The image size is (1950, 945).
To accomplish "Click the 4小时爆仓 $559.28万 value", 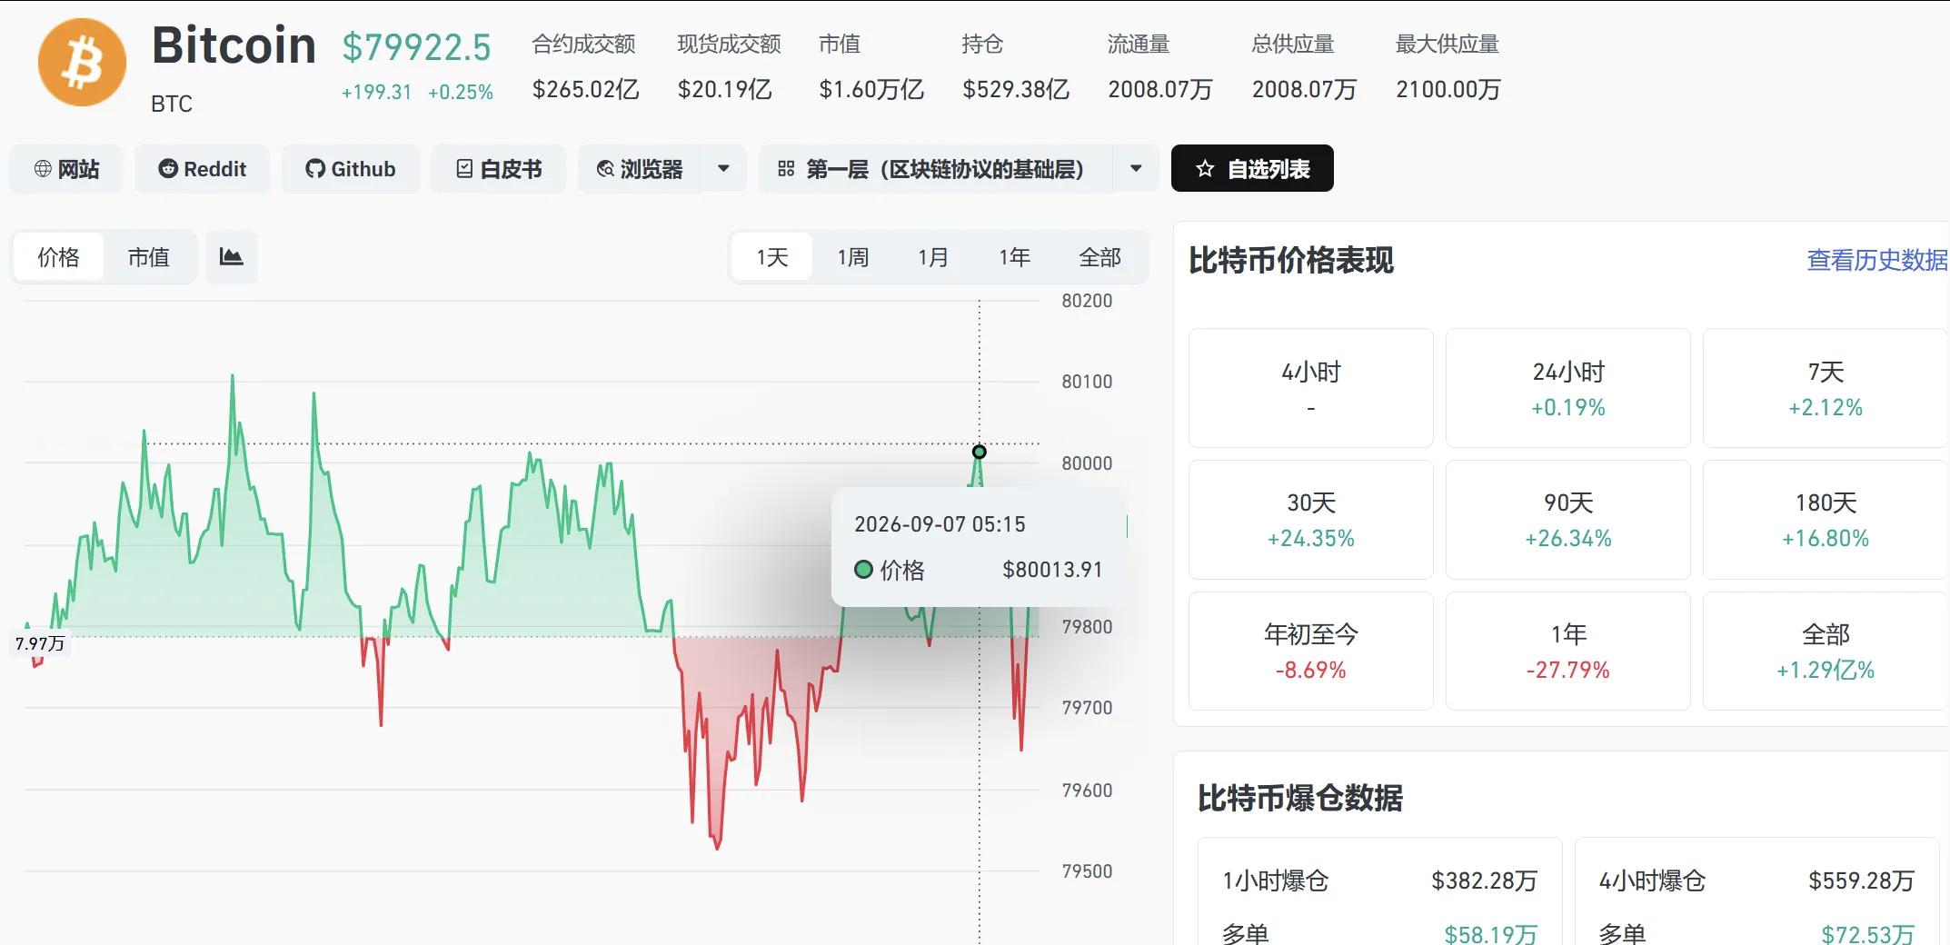I will [x=1861, y=880].
